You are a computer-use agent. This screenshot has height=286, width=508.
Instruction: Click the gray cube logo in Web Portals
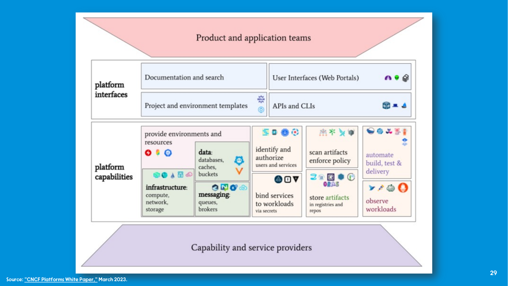pos(406,78)
